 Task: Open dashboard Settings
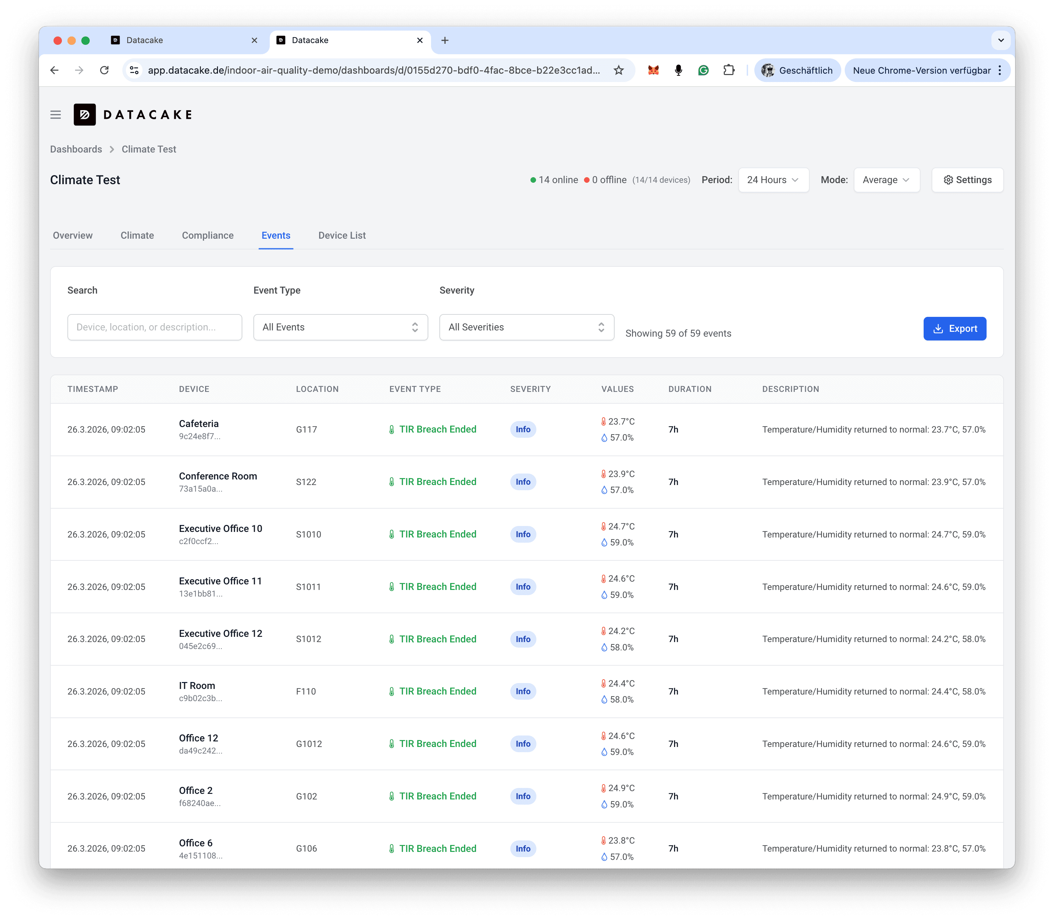968,180
